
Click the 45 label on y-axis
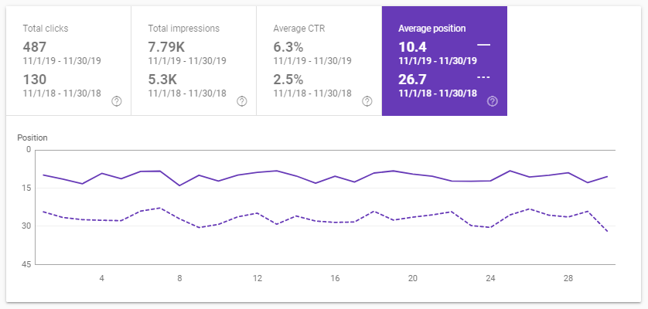(26, 264)
